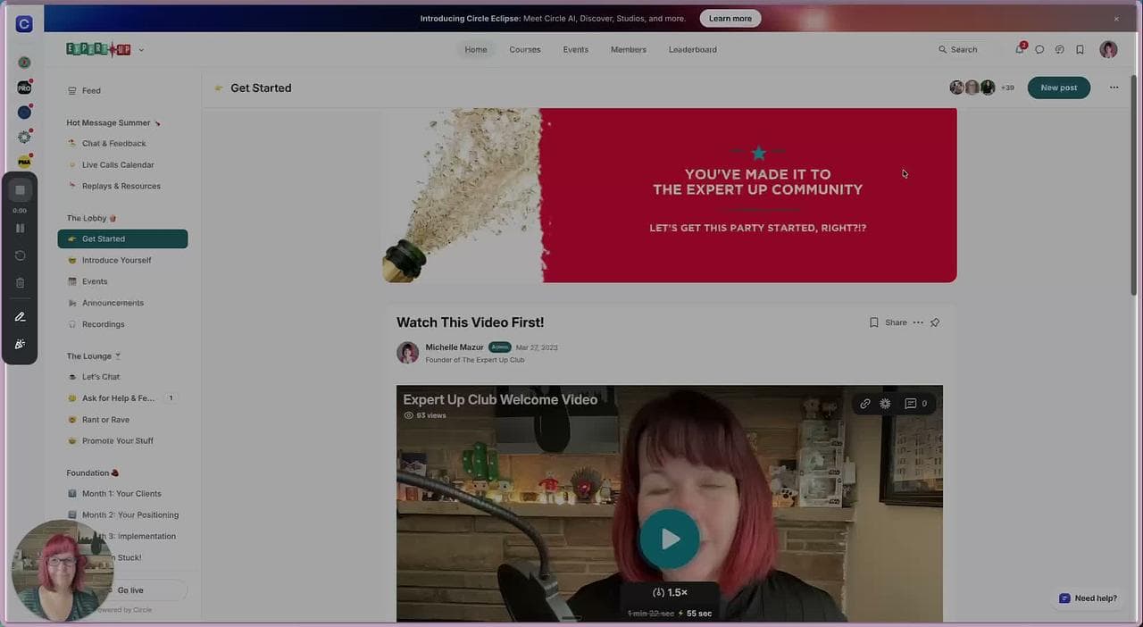Image resolution: width=1143 pixels, height=627 pixels.
Task: Open the Announcements space
Action: (x=123, y=303)
